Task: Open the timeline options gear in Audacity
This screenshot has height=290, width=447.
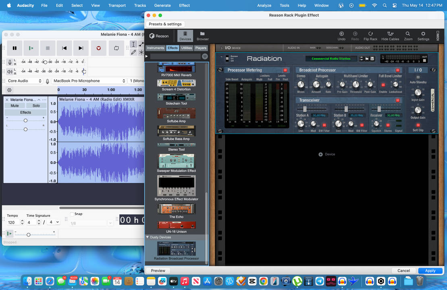Action: (x=9, y=90)
